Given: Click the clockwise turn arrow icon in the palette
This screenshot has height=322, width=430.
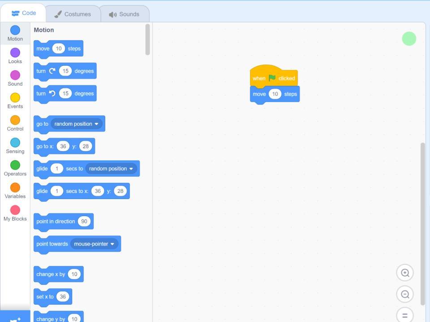Looking at the screenshot, I should click(52, 71).
